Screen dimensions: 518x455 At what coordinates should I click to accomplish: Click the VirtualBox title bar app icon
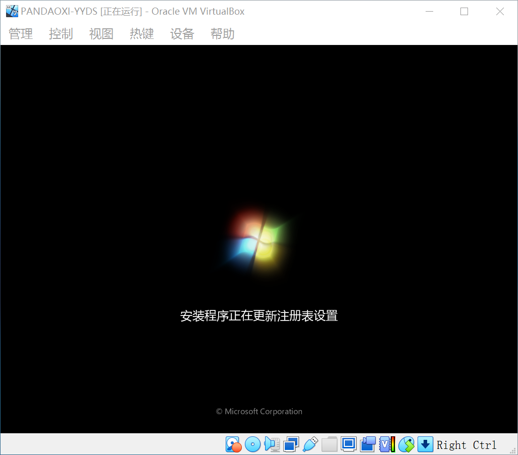pyautogui.click(x=12, y=11)
